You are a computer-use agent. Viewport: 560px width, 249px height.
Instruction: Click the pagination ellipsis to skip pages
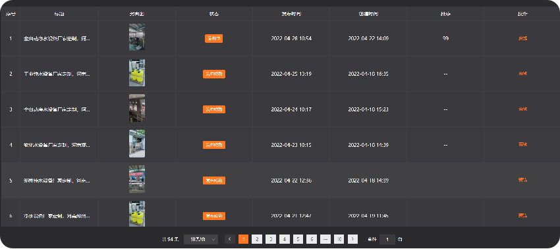[x=325, y=239]
